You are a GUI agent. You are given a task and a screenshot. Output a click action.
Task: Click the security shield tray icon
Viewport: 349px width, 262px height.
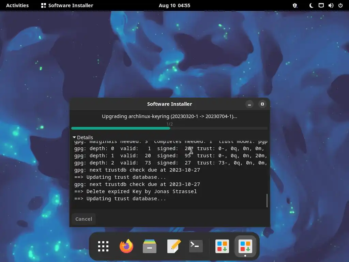295,5
